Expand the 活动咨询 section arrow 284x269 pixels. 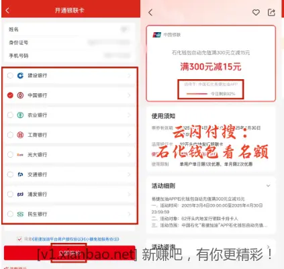click(x=268, y=247)
